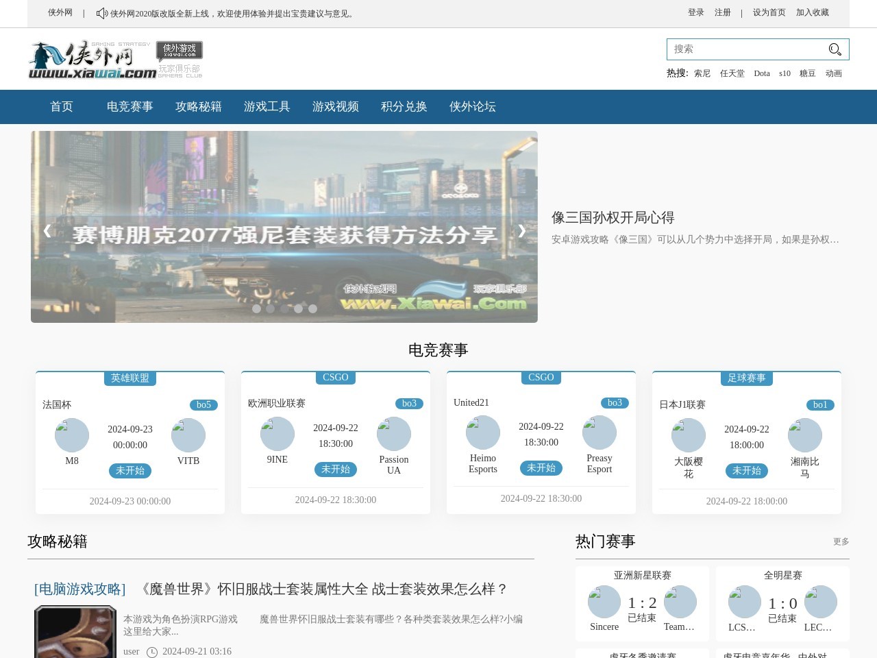Click 未开始 status on United21 match

click(541, 468)
